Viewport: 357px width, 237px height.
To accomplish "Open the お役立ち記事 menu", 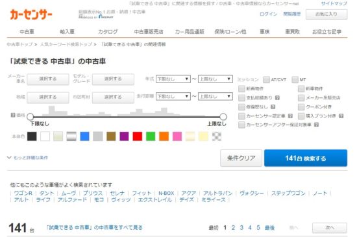I will [326, 32].
